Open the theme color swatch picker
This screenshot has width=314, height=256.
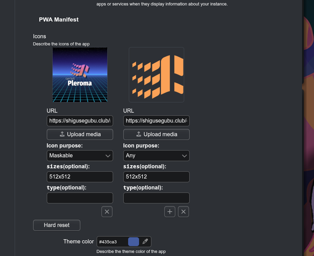click(x=134, y=242)
